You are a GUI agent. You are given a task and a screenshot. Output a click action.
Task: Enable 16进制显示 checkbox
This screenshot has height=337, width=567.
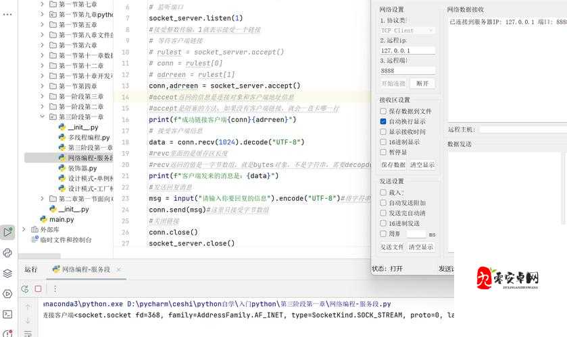coord(383,142)
